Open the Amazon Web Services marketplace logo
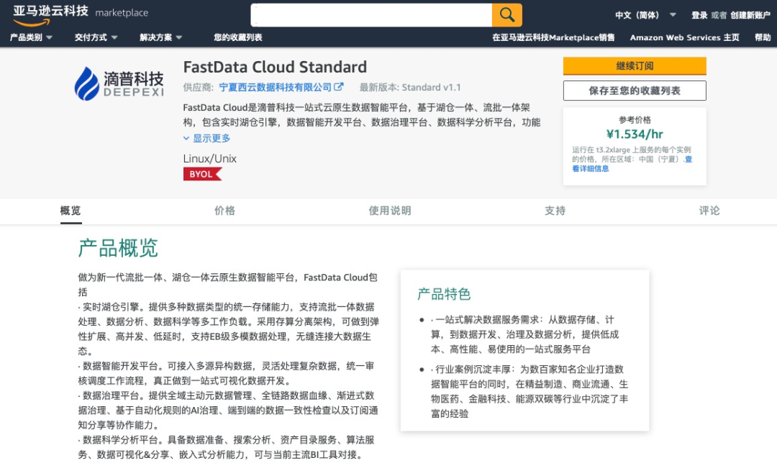Viewport: 777px width, 468px height. 81,15
